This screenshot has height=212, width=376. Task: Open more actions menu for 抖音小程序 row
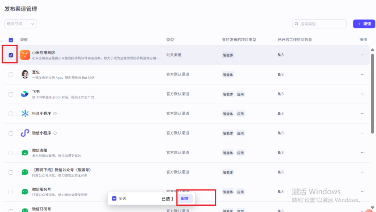click(362, 114)
